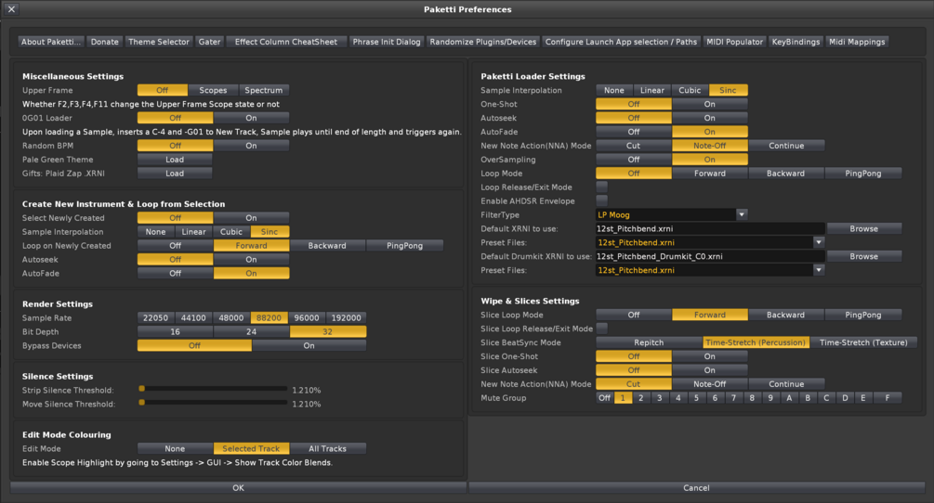The height and width of the screenshot is (503, 934).
Task: Turn Slice Autoseek On
Action: click(x=709, y=370)
